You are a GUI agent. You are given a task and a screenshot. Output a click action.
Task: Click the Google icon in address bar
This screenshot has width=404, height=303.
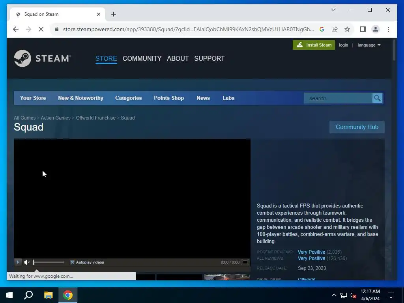pyautogui.click(x=322, y=29)
